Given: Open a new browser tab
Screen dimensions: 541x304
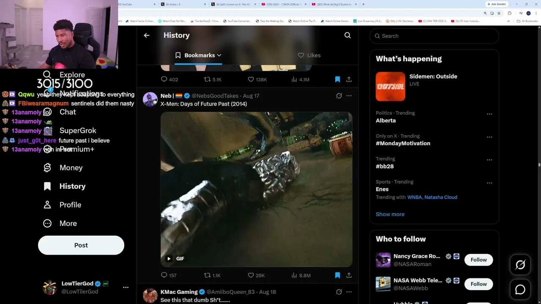Looking at the screenshot, I should pos(363,4).
